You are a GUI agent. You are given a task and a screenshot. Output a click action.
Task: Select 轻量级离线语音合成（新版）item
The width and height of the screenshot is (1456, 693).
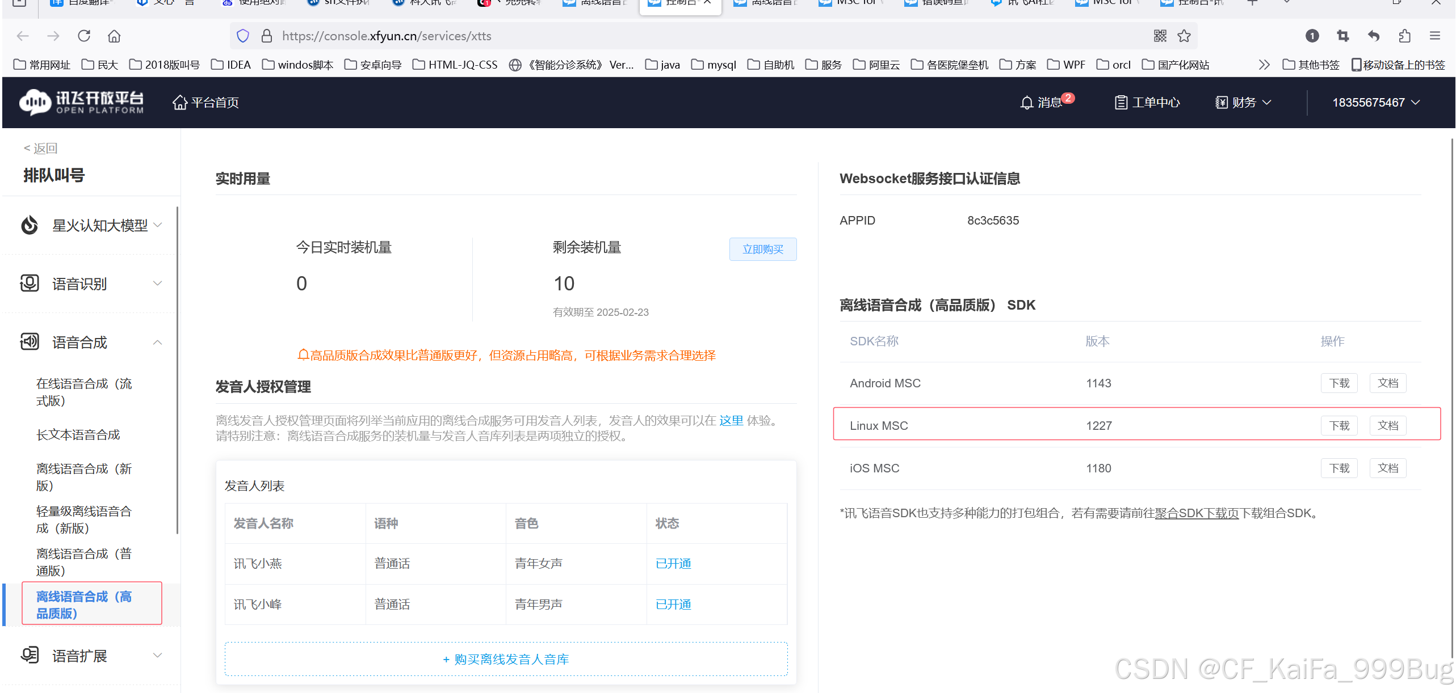coord(85,519)
